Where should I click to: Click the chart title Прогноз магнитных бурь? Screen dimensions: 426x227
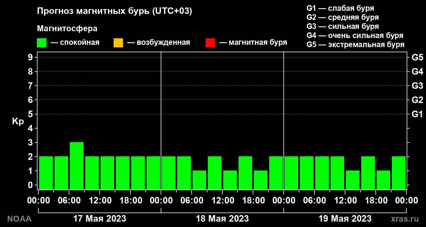[115, 11]
